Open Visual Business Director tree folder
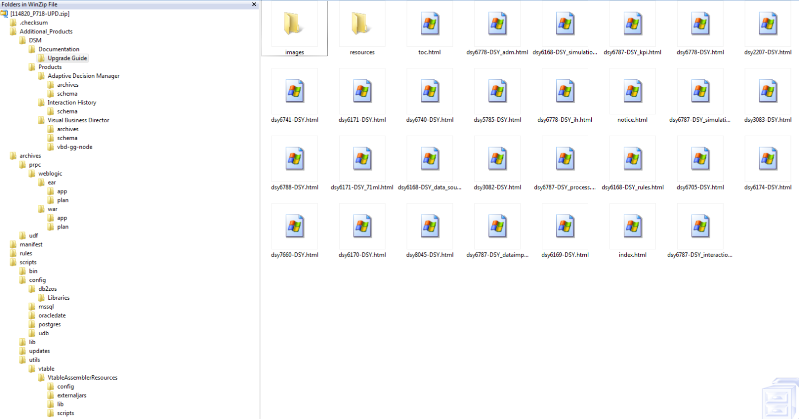Image resolution: width=799 pixels, height=419 pixels. pyautogui.click(x=78, y=120)
